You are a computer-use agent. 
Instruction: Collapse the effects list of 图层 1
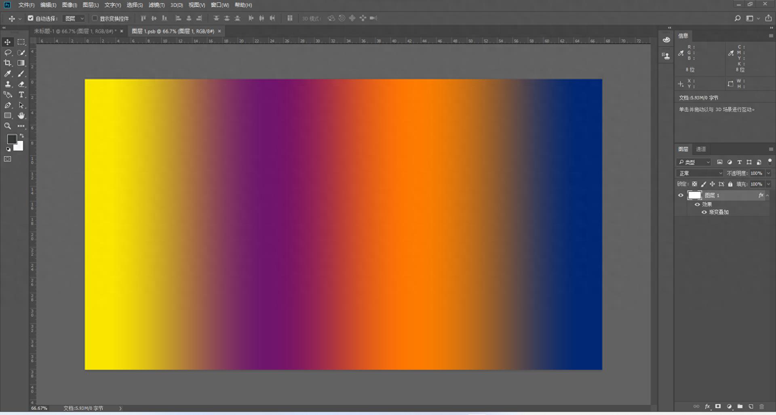(768, 195)
